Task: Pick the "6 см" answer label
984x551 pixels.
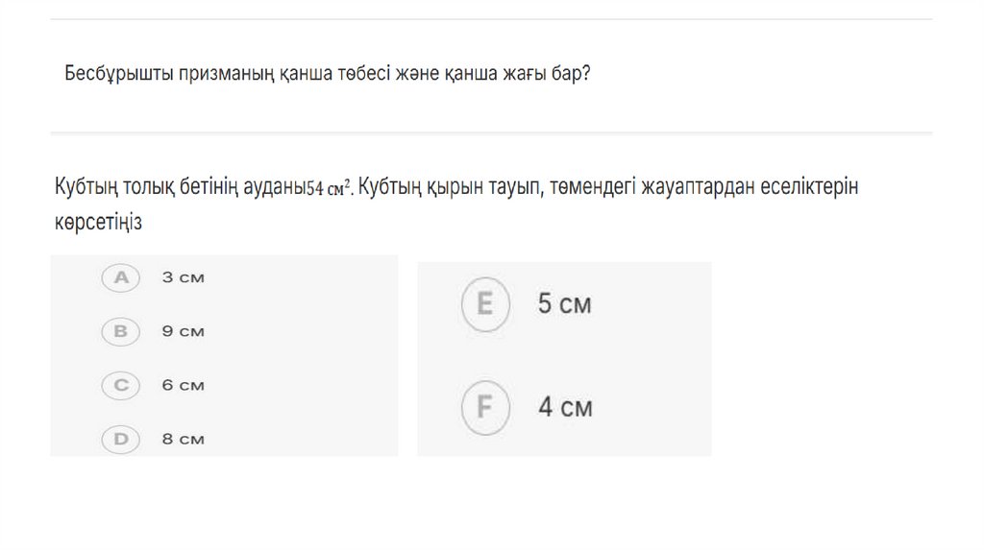Action: pyautogui.click(x=183, y=385)
